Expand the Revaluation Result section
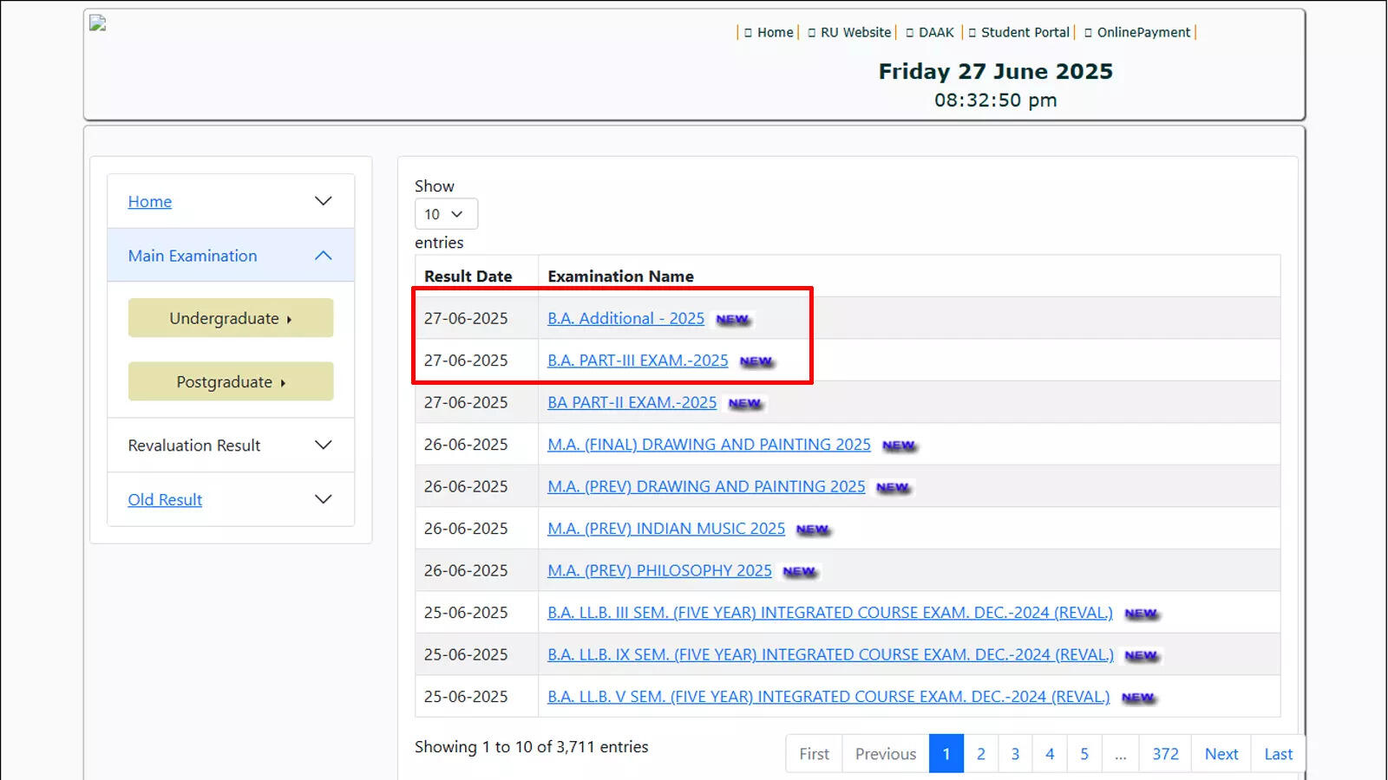The height and width of the screenshot is (780, 1388). click(x=323, y=445)
